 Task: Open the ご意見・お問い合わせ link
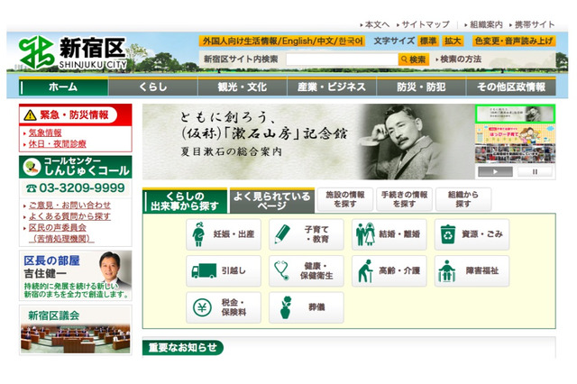(69, 206)
